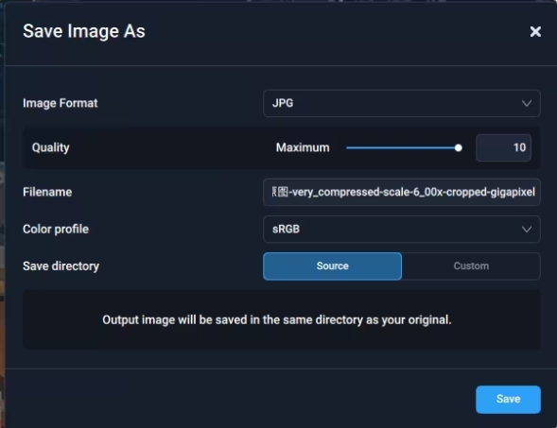557x428 pixels.
Task: Click the blue Save button
Action: (508, 400)
